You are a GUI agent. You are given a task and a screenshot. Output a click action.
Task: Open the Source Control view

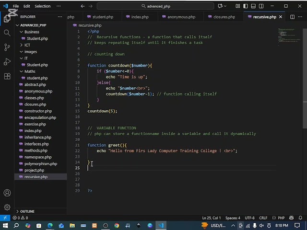coord(7,47)
